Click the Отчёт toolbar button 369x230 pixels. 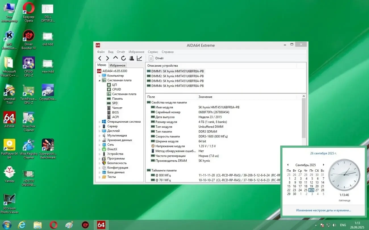(157, 58)
